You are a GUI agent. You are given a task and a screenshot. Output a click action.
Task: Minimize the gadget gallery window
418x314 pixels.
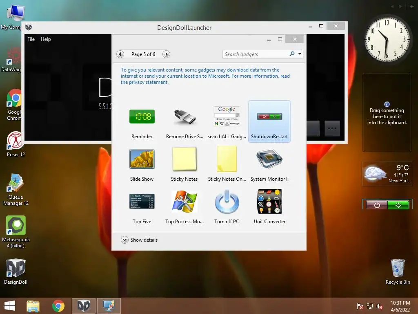pyautogui.click(x=269, y=39)
